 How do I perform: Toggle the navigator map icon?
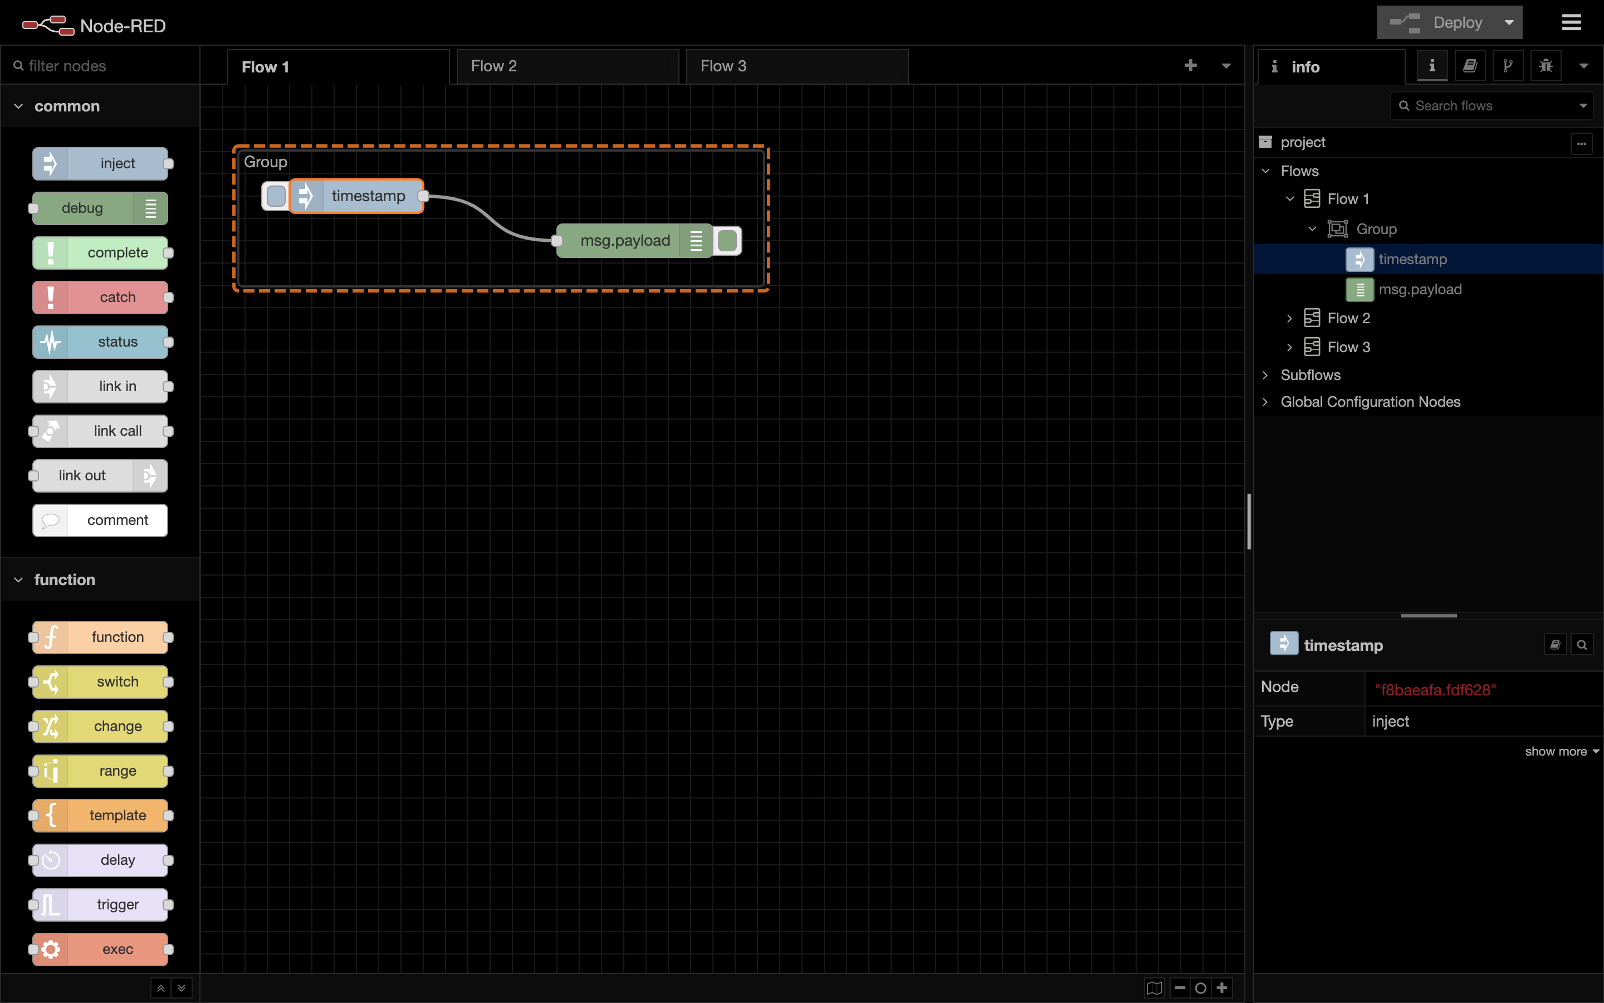pyautogui.click(x=1154, y=988)
